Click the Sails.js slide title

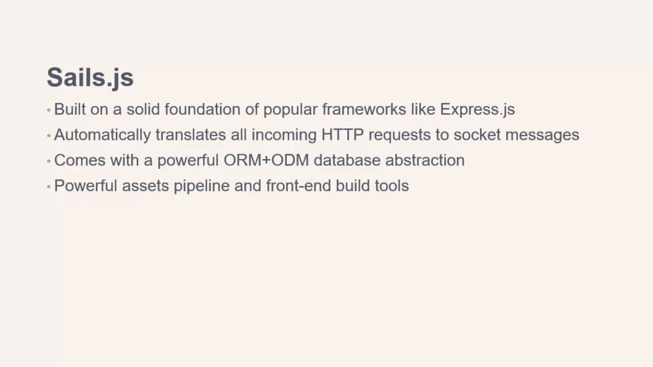coord(90,77)
